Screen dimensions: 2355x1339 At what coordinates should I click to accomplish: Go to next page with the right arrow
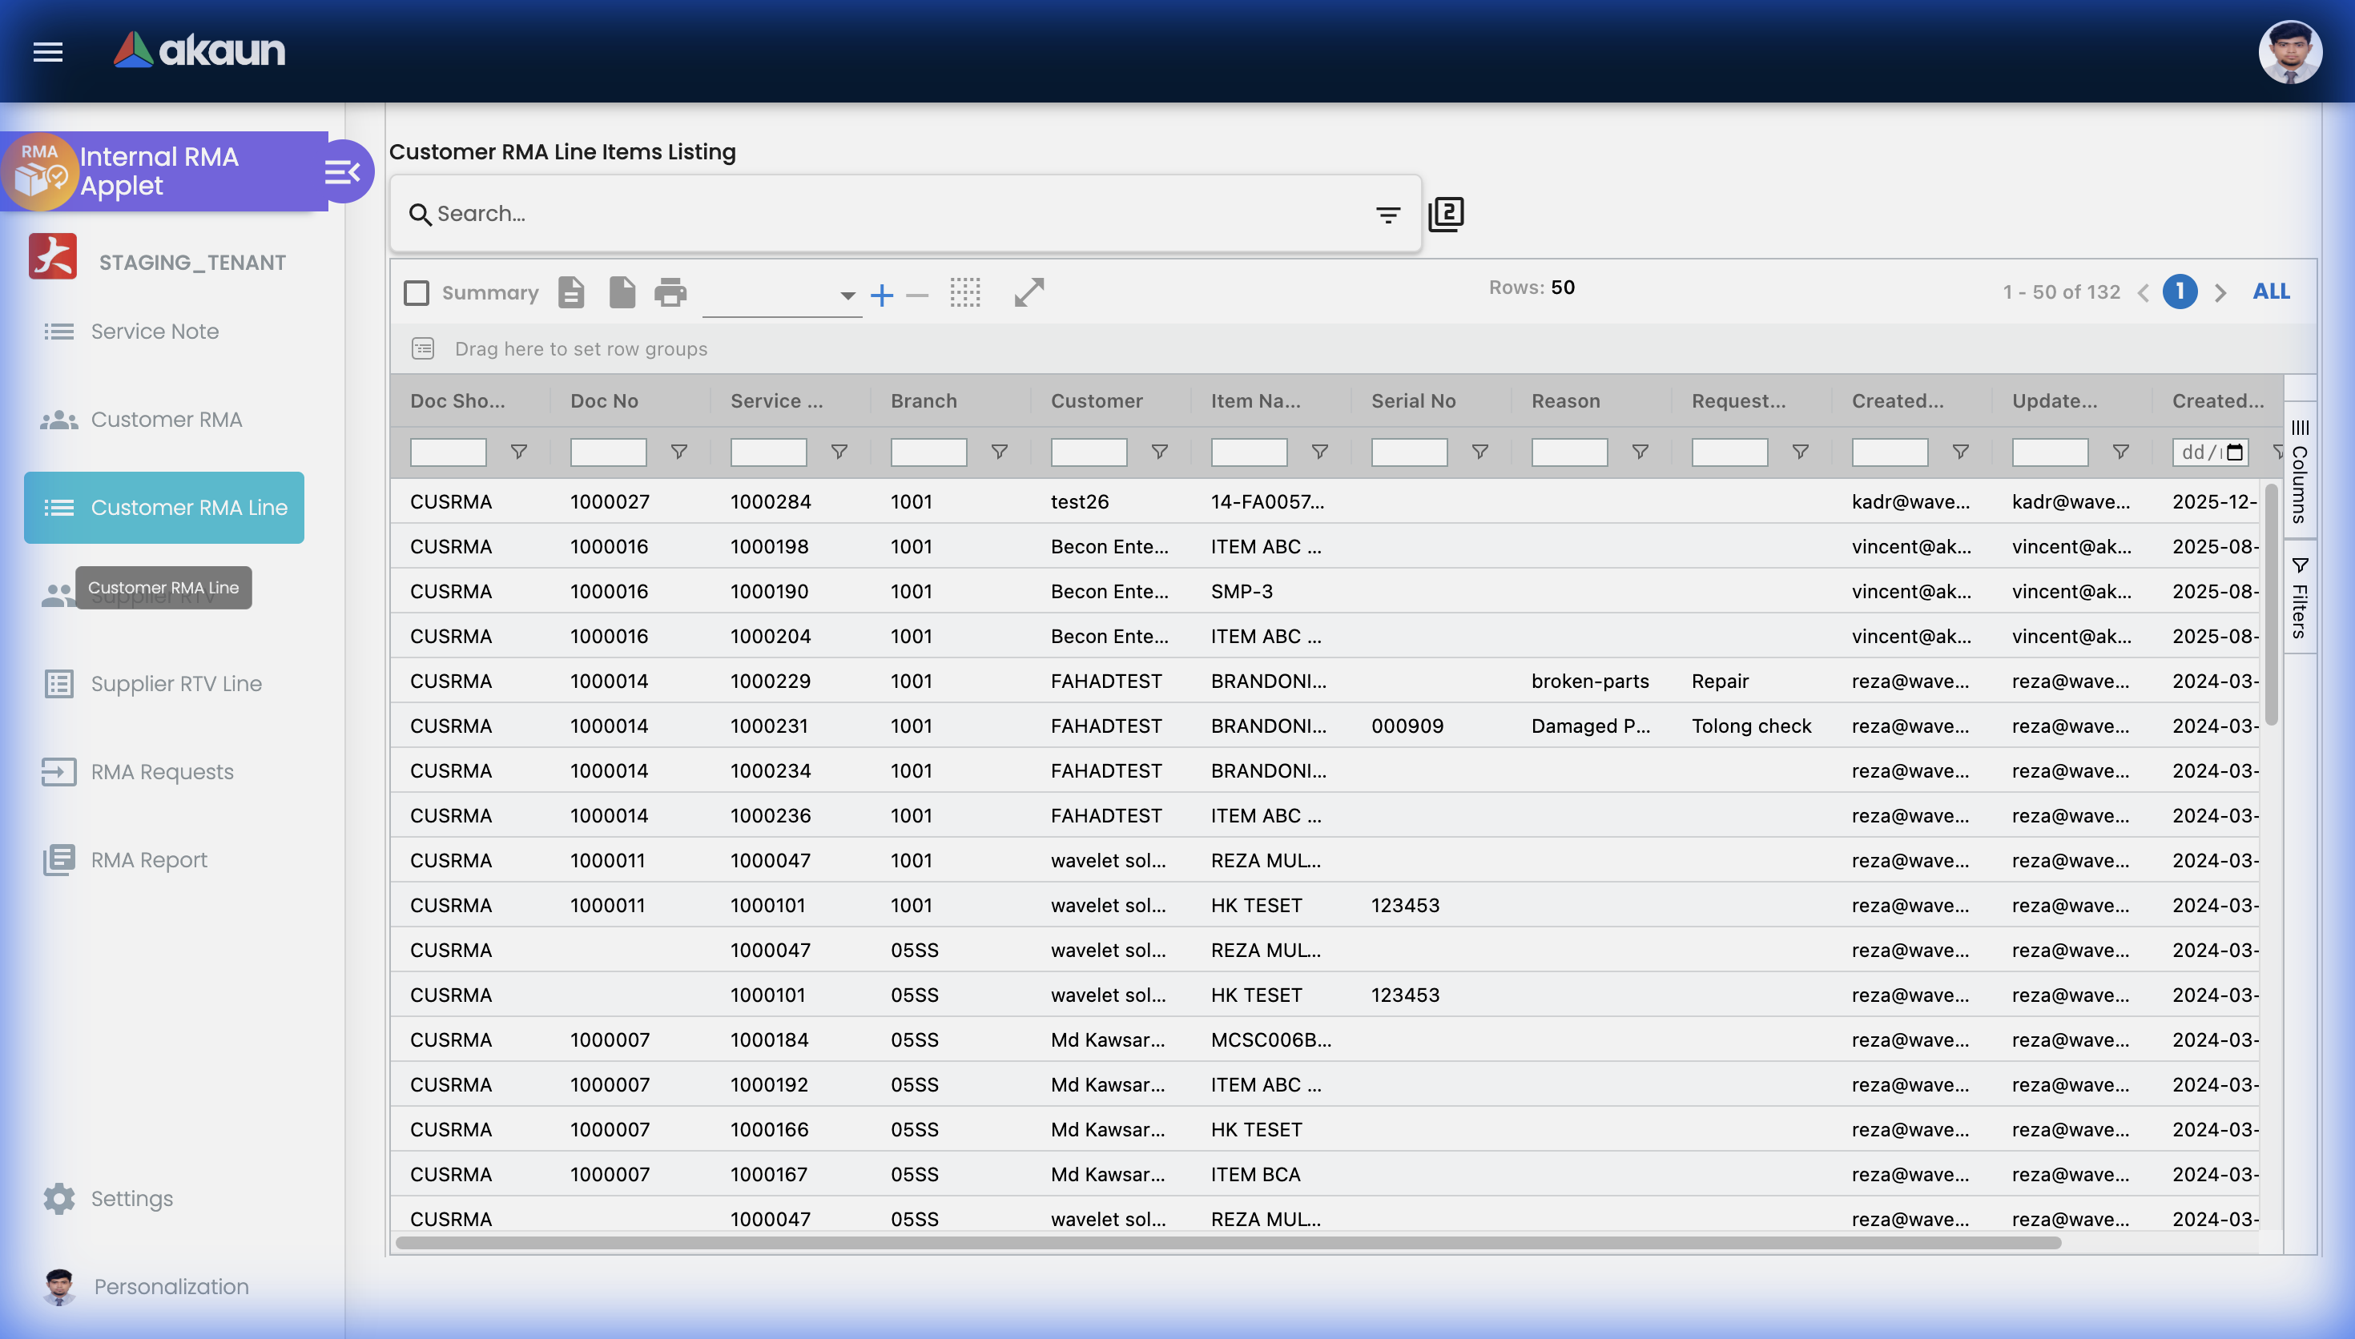tap(2220, 292)
